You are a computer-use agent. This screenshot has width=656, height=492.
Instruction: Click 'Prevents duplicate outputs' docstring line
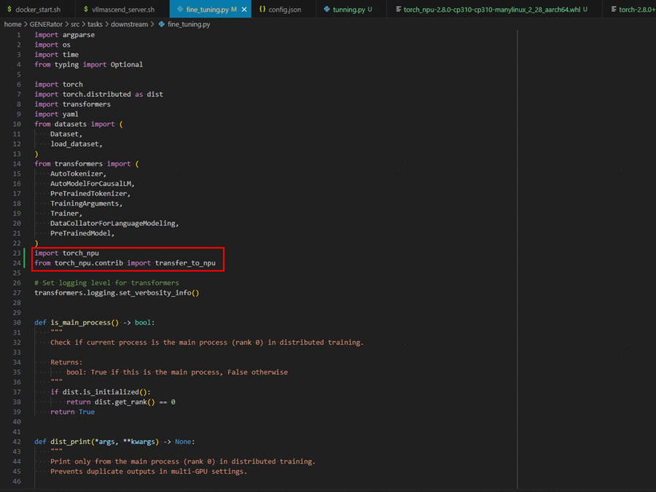[149, 472]
